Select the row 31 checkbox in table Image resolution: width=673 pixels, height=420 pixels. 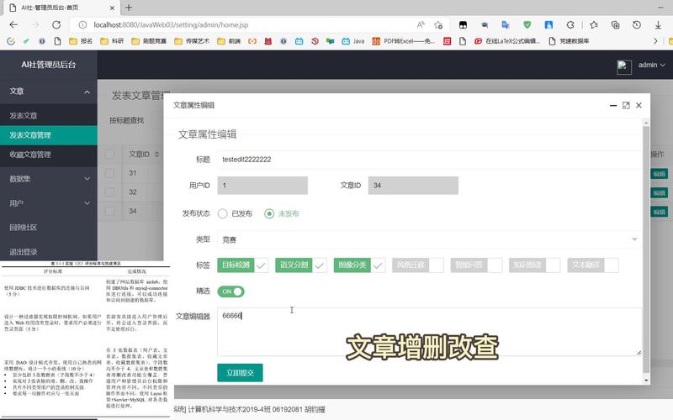(110, 173)
